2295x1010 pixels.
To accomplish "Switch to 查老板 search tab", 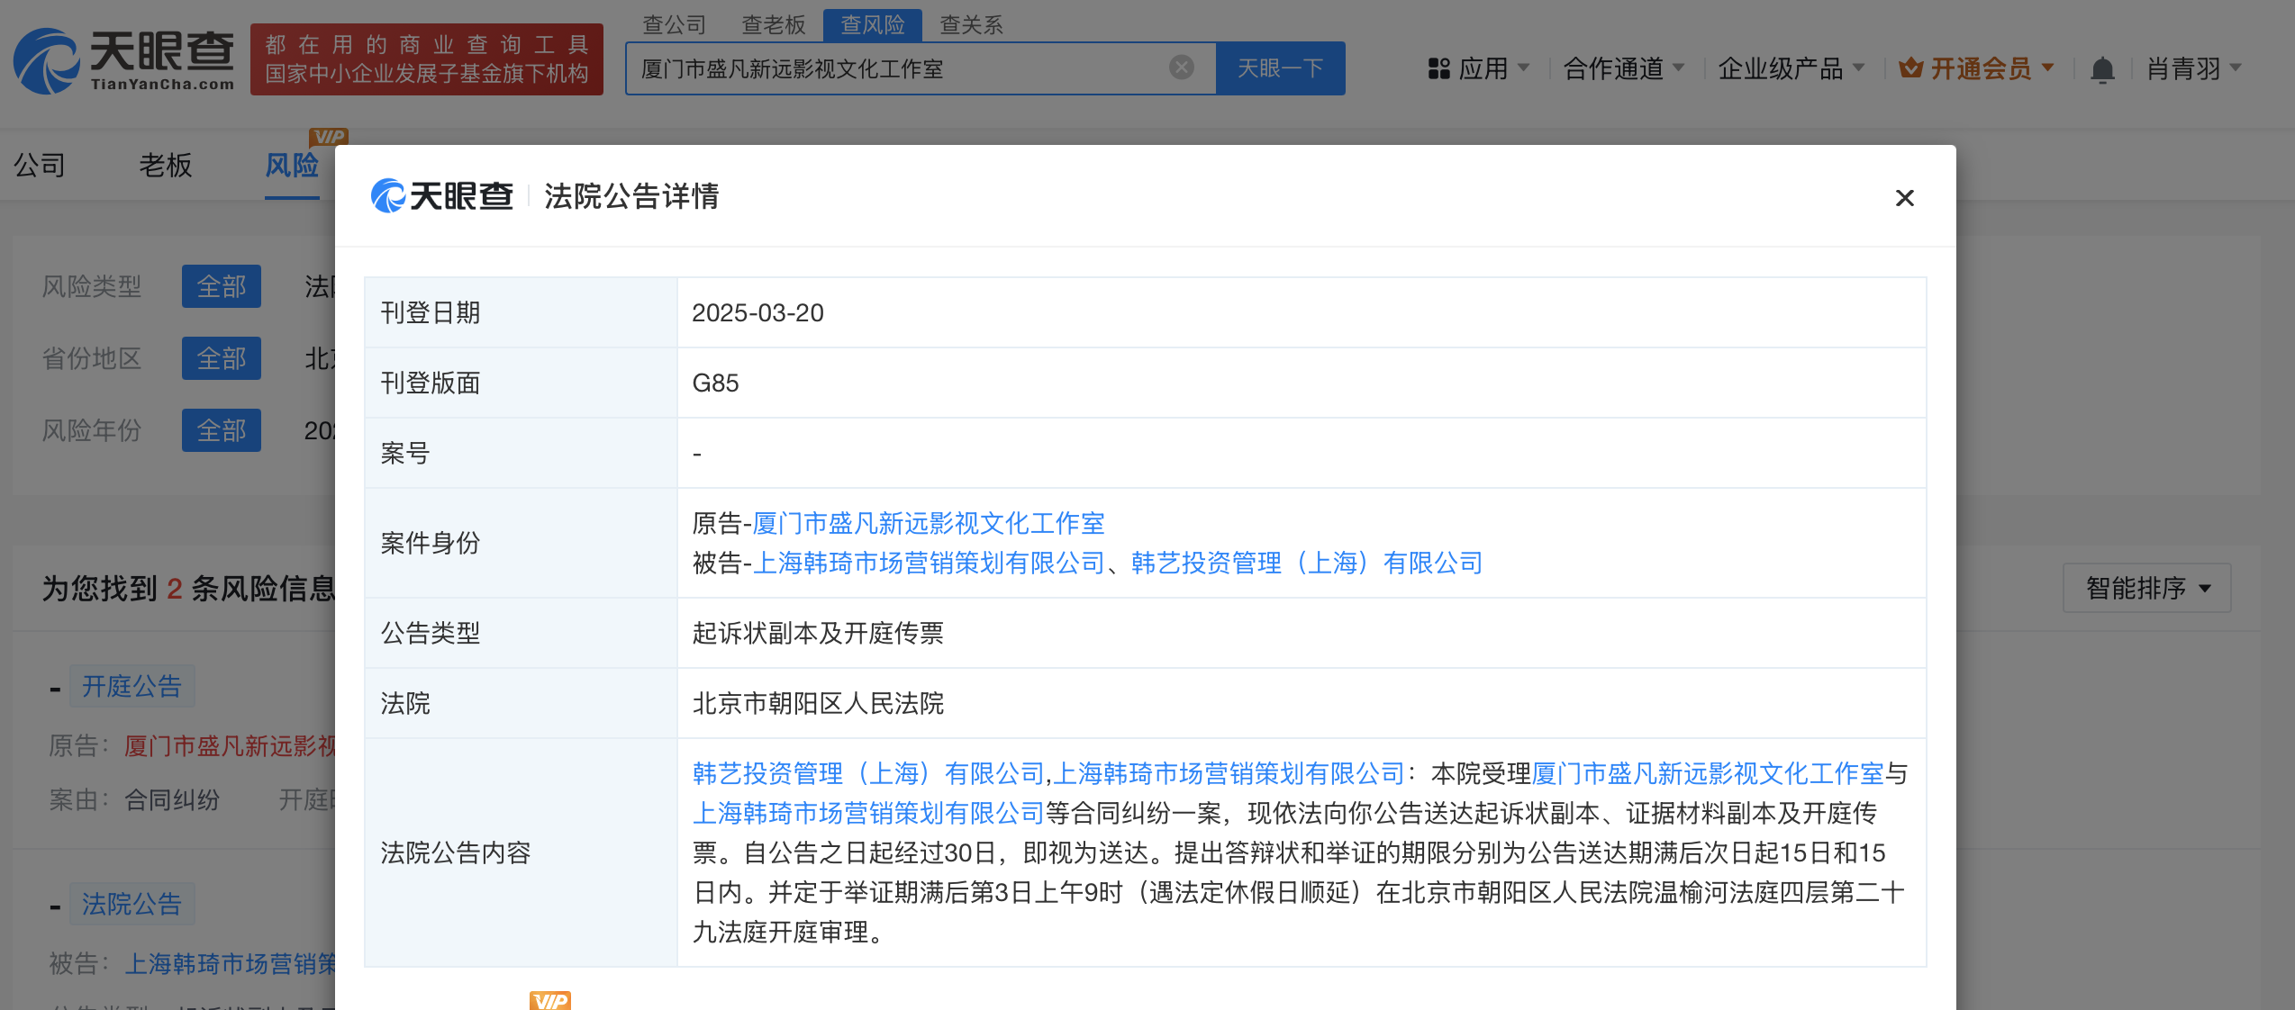I will click(x=773, y=24).
